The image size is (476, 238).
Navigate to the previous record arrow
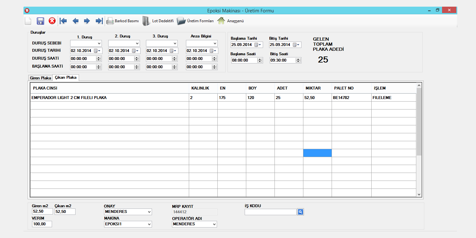tap(75, 21)
